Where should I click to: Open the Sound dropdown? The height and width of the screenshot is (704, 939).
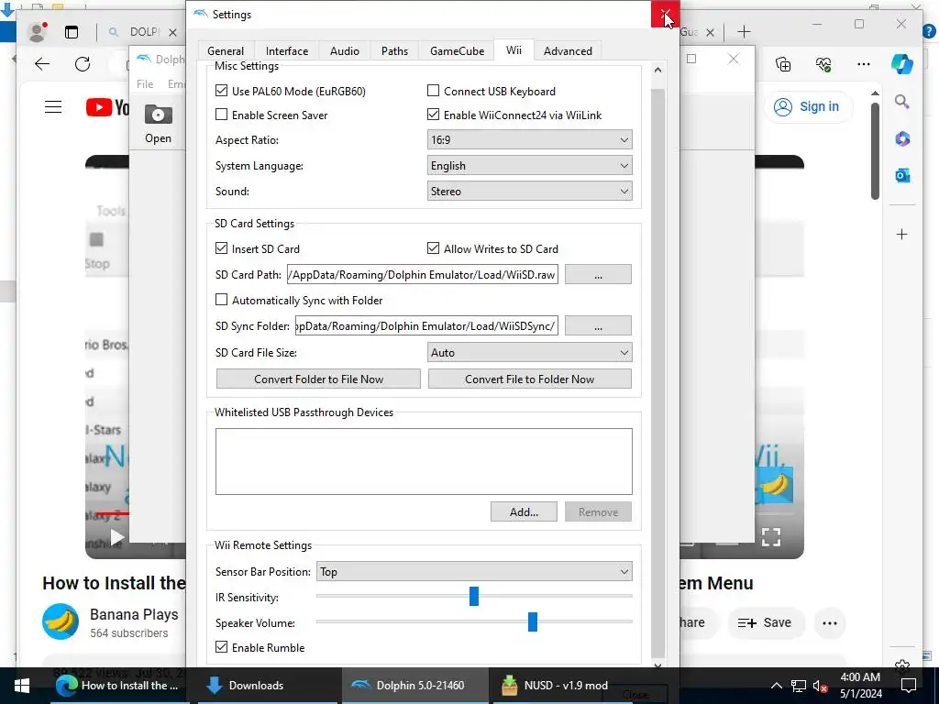[529, 192]
